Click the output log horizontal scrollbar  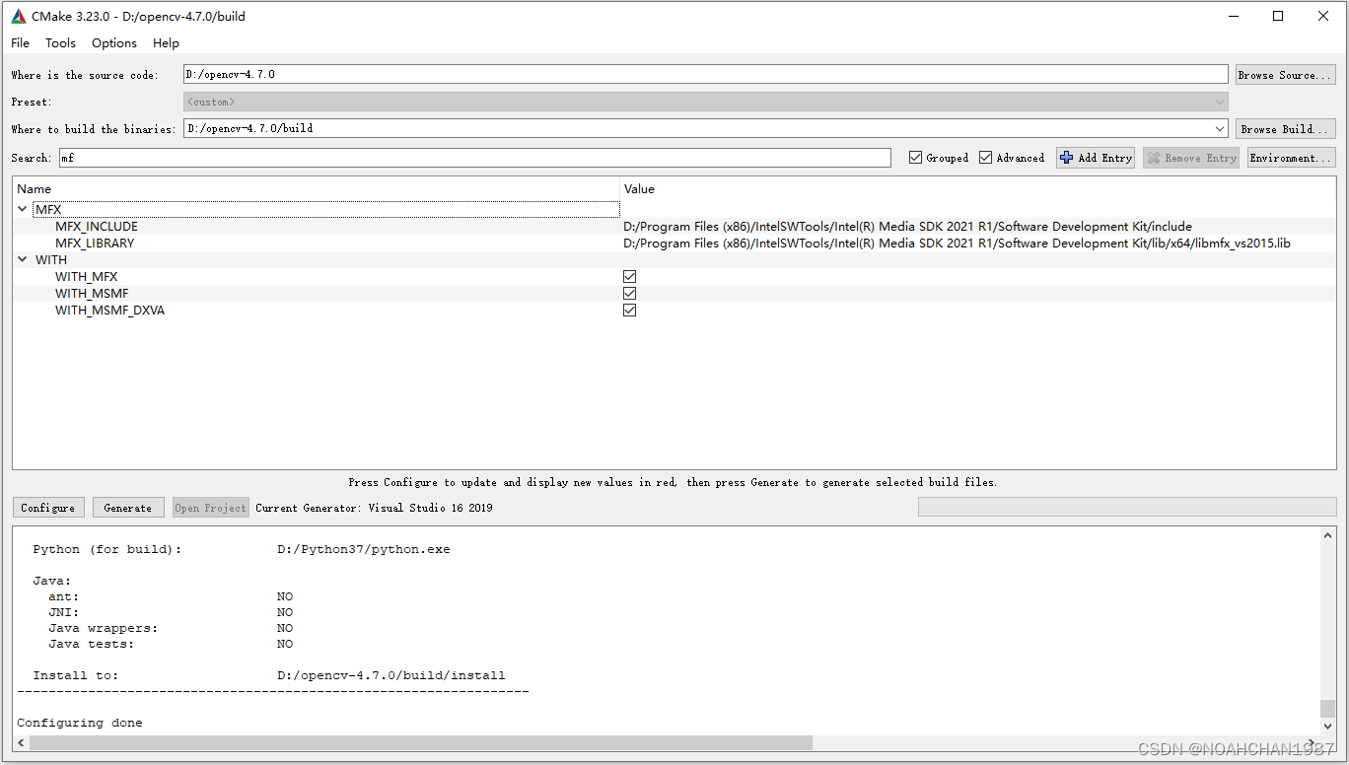coord(421,743)
